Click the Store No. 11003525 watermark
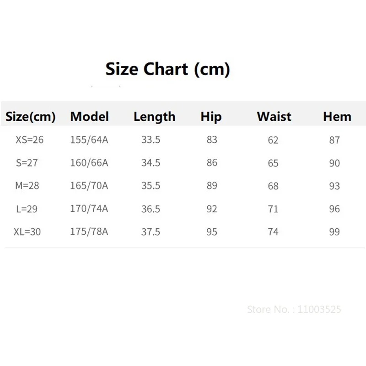This screenshot has width=366, height=366. pyautogui.click(x=294, y=310)
